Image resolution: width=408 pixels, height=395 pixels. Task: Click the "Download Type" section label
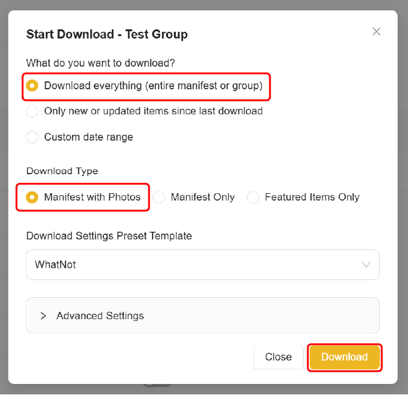pyautogui.click(x=62, y=171)
